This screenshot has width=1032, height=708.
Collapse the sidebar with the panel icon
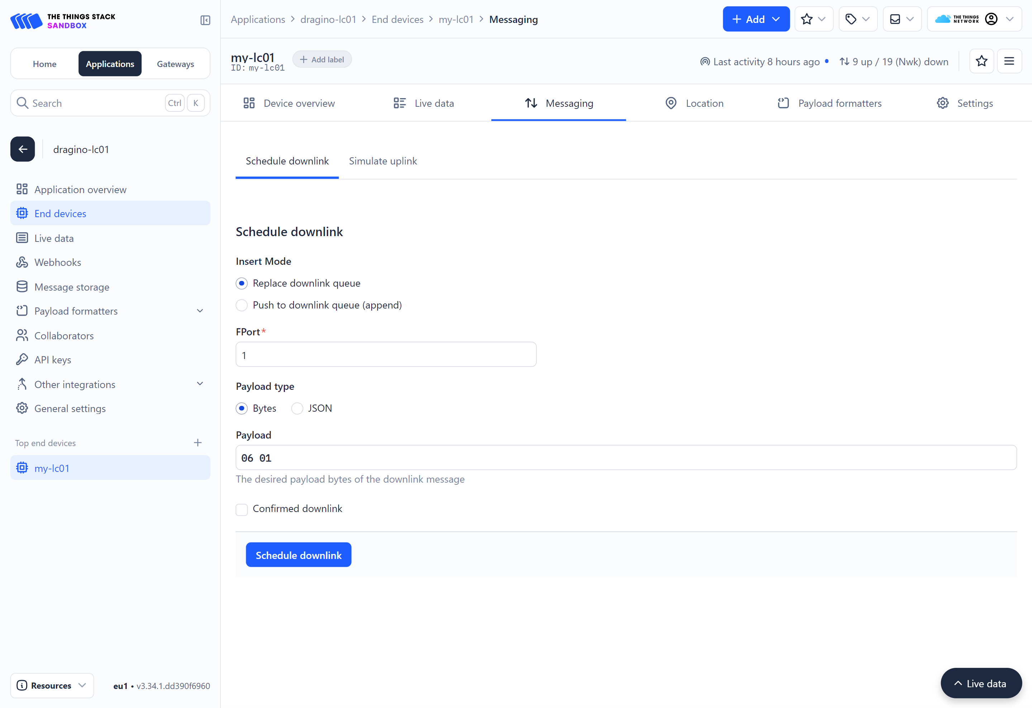coord(205,20)
